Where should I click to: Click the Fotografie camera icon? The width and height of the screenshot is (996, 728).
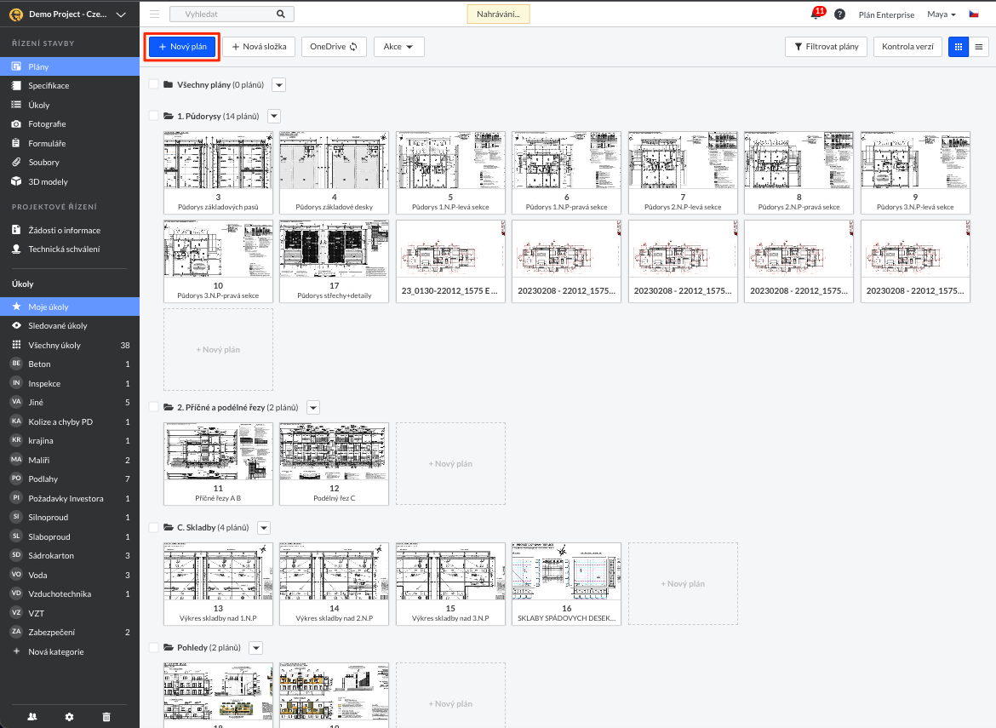click(16, 123)
